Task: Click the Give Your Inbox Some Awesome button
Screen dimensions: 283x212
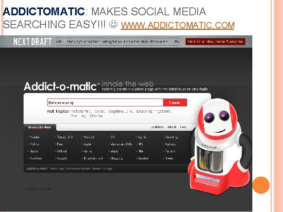Action: click(x=215, y=42)
